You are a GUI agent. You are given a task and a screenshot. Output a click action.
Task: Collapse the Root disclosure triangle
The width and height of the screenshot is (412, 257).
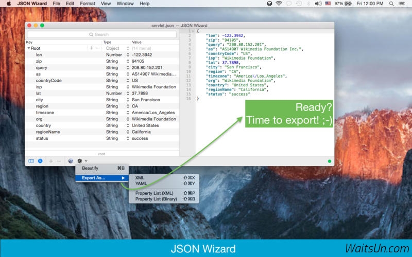point(29,48)
